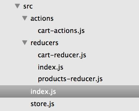Toggle the topmost disclosure arrow beside src
139x111 pixels.
coord(17,6)
